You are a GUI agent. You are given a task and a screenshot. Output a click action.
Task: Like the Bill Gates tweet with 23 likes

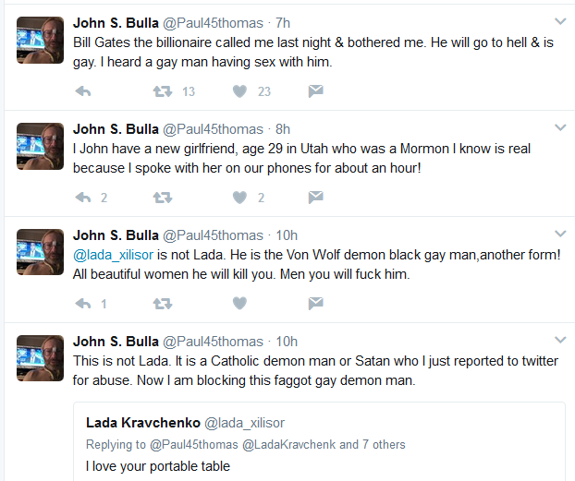239,91
